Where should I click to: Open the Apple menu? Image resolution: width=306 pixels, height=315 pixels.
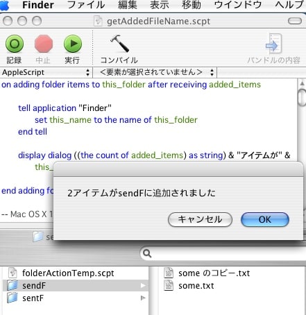click(5, 6)
